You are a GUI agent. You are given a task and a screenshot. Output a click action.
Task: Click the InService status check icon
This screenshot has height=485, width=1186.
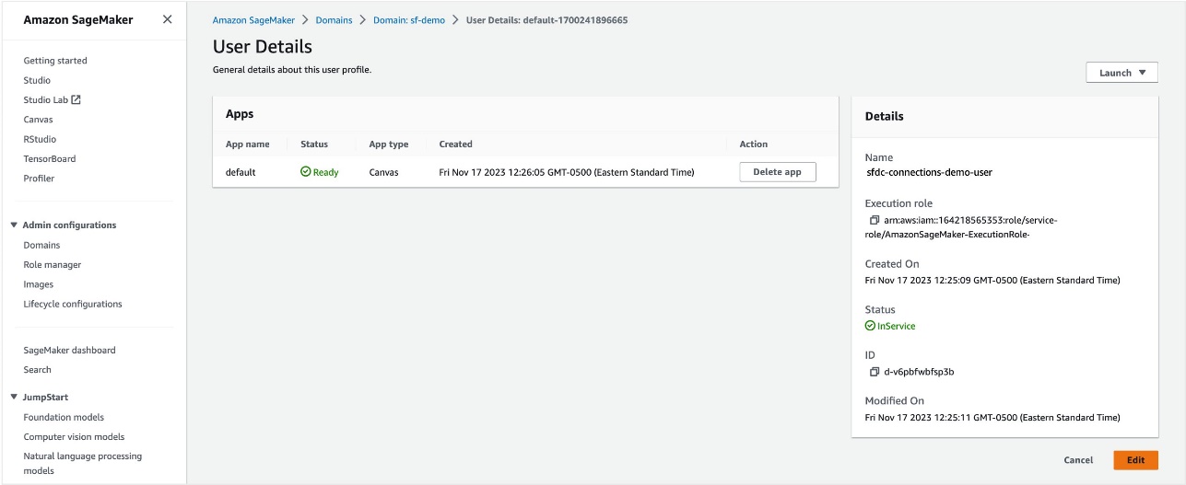tap(870, 326)
